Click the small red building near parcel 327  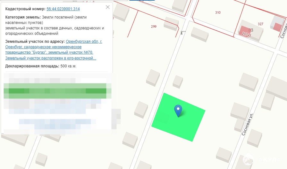tap(277, 27)
